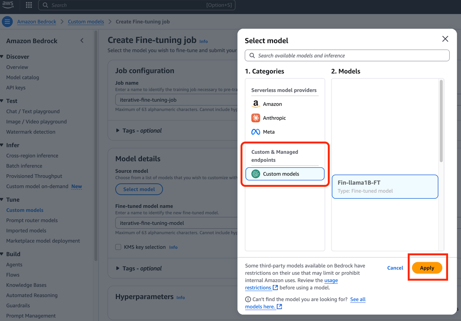Apply the selected model
This screenshot has width=461, height=321.
point(427,268)
